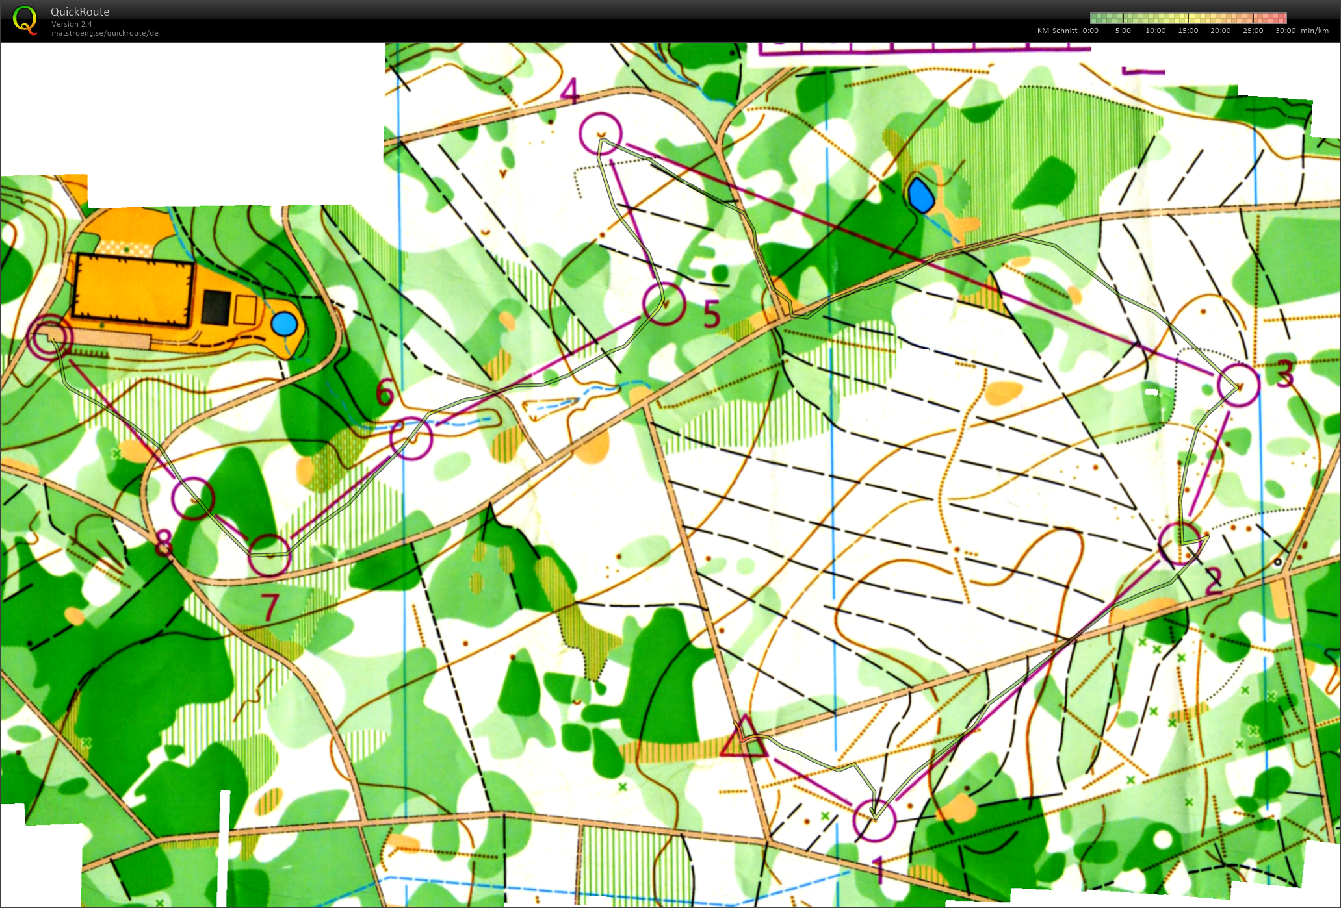
Task: Select the KM-Schnitt legend label
Action: point(1057,31)
